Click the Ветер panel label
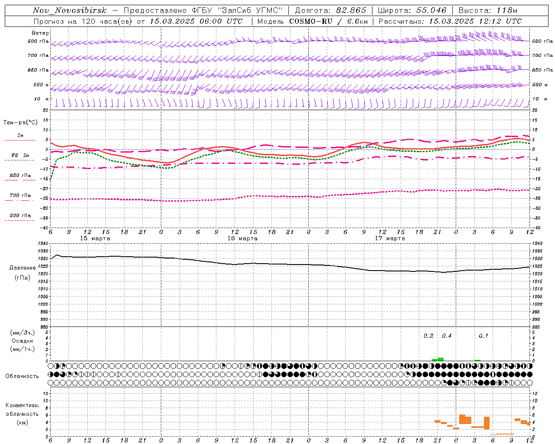This screenshot has width=555, height=444. pos(40,33)
